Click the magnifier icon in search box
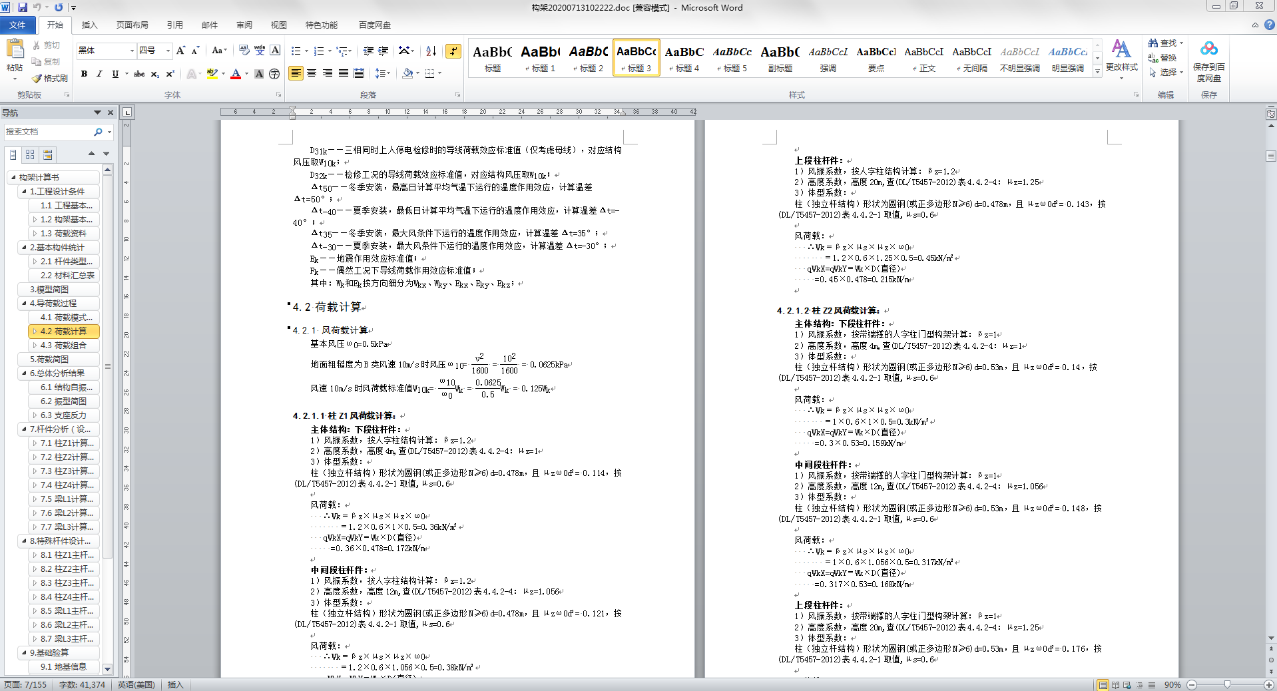The width and height of the screenshot is (1277, 691). [x=98, y=132]
